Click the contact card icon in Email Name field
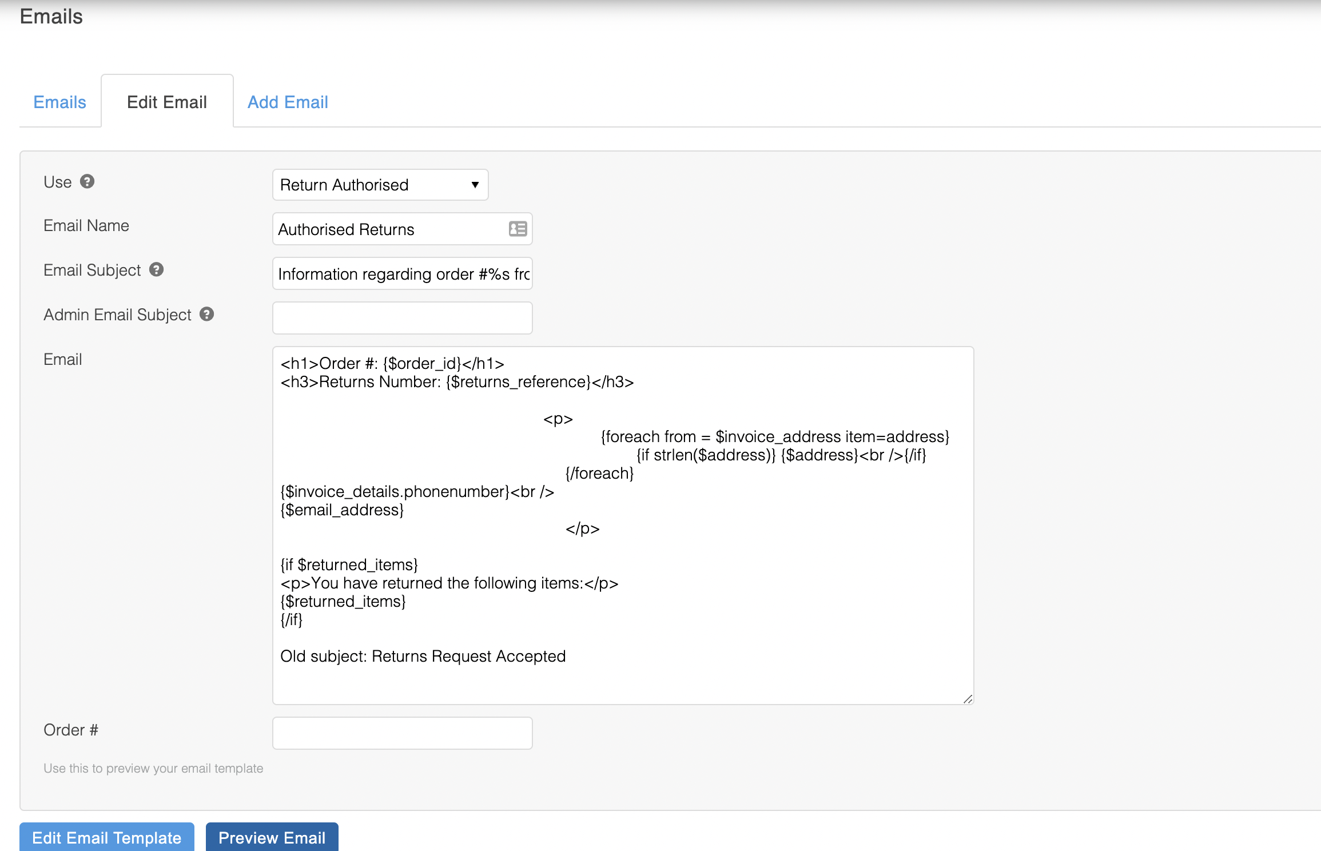 [518, 229]
